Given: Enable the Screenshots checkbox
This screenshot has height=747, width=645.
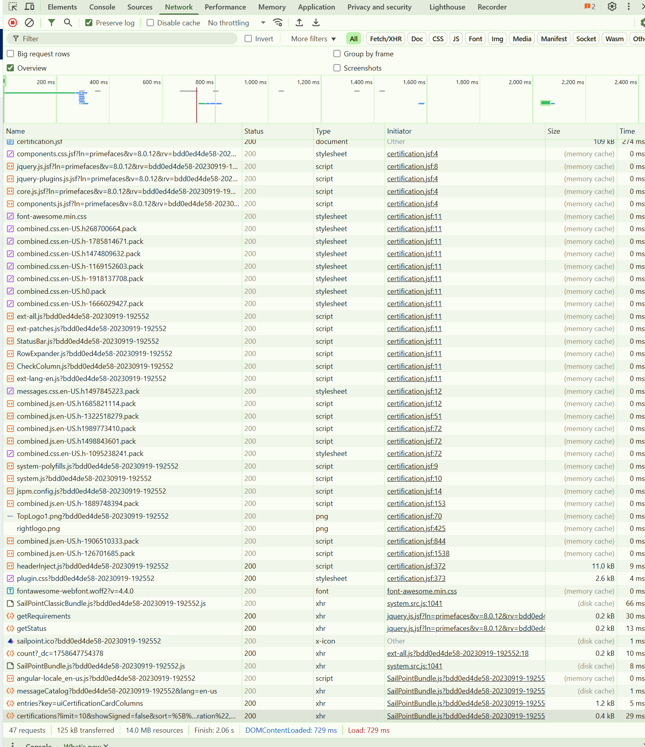Looking at the screenshot, I should pyautogui.click(x=337, y=68).
